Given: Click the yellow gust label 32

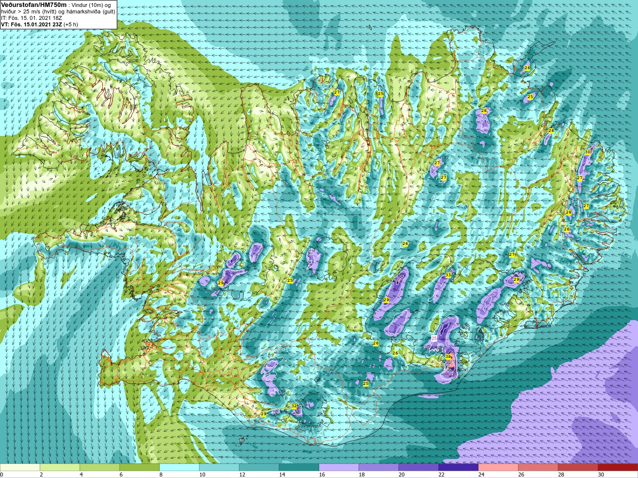Looking at the screenshot, I should 294,406.
